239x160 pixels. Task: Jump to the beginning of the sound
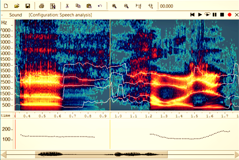tap(192, 15)
